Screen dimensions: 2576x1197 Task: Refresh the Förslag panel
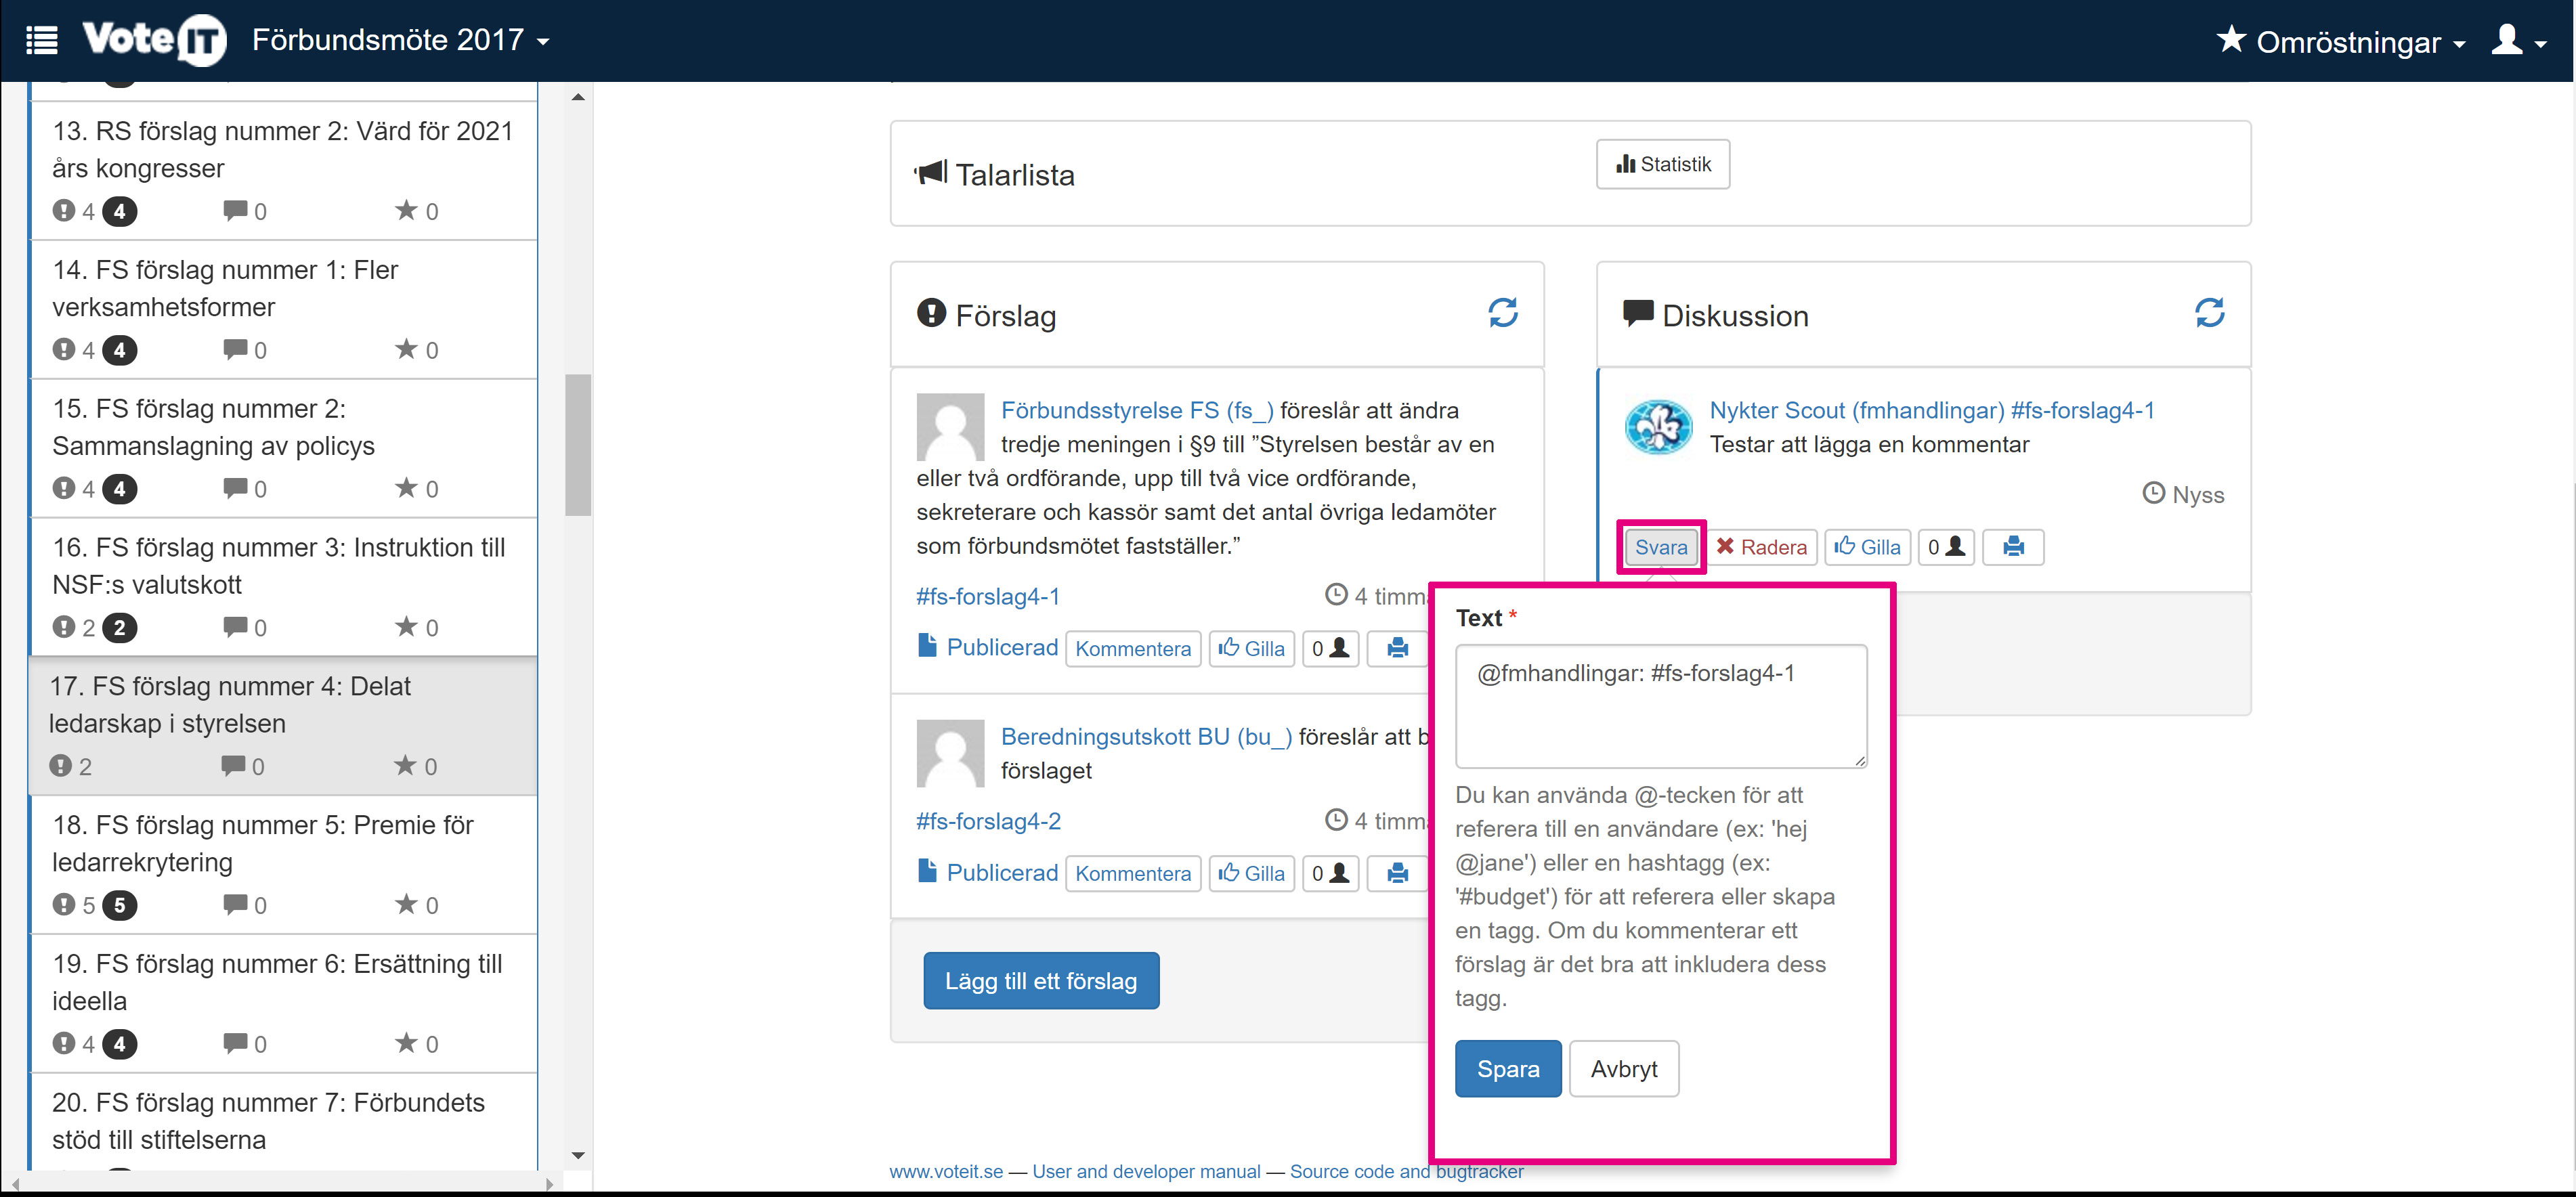click(1503, 313)
